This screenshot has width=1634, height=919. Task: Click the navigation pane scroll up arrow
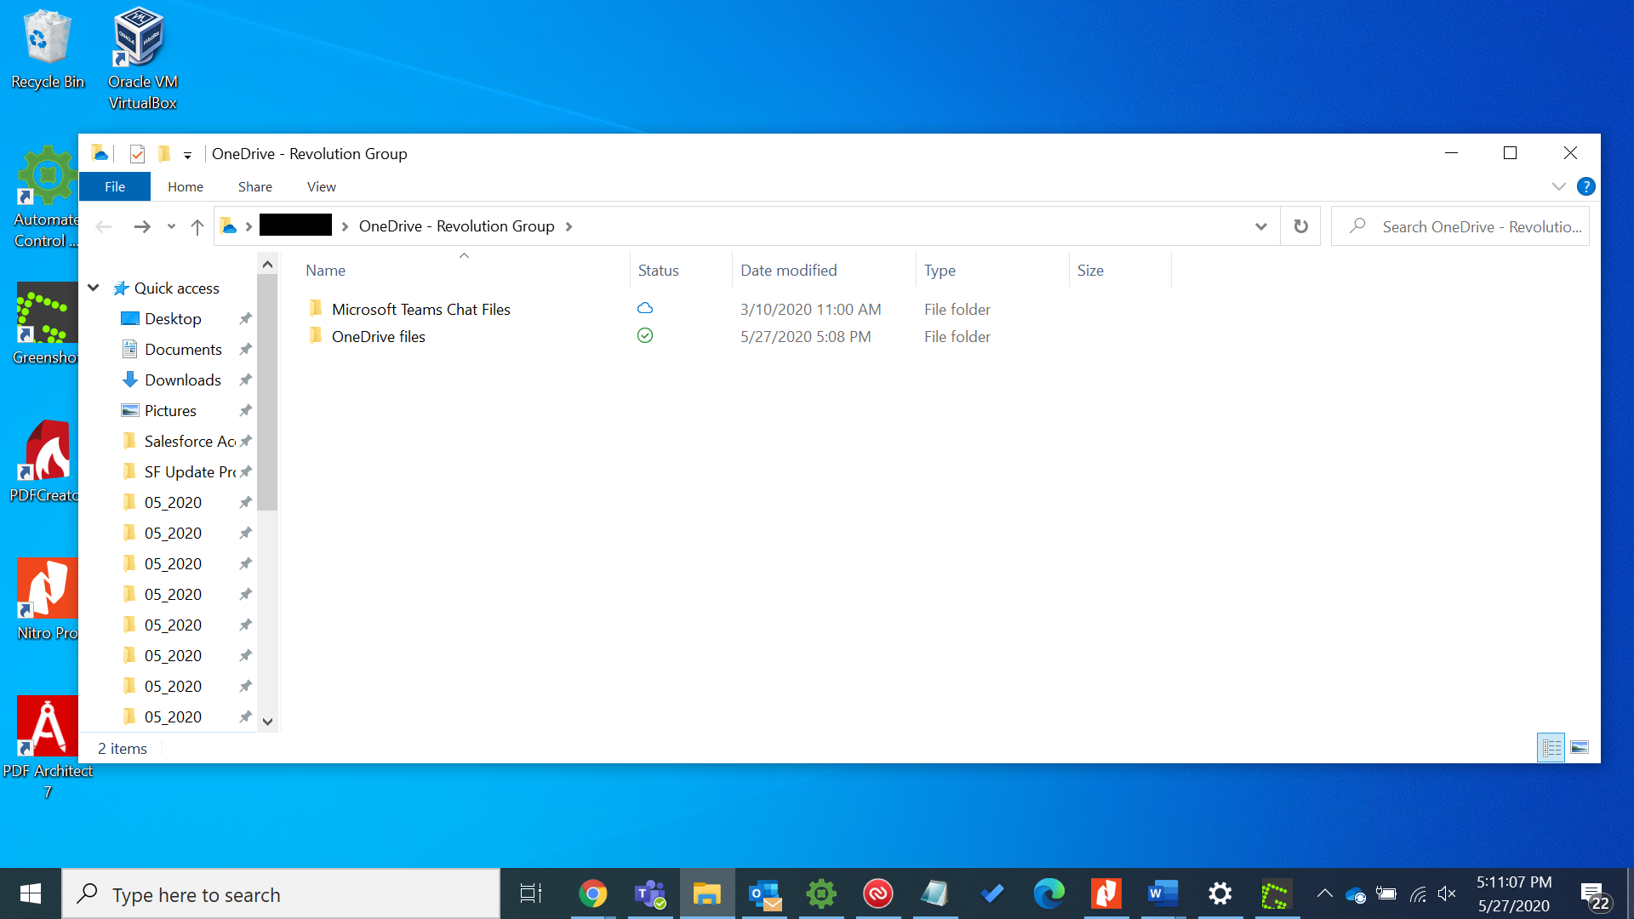coord(267,265)
